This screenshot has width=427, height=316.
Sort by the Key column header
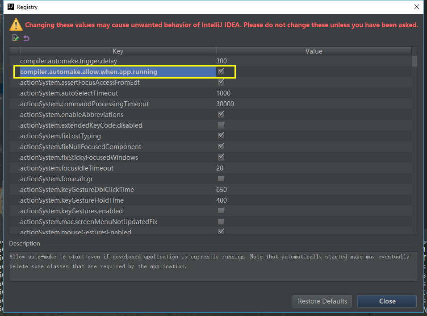point(117,51)
